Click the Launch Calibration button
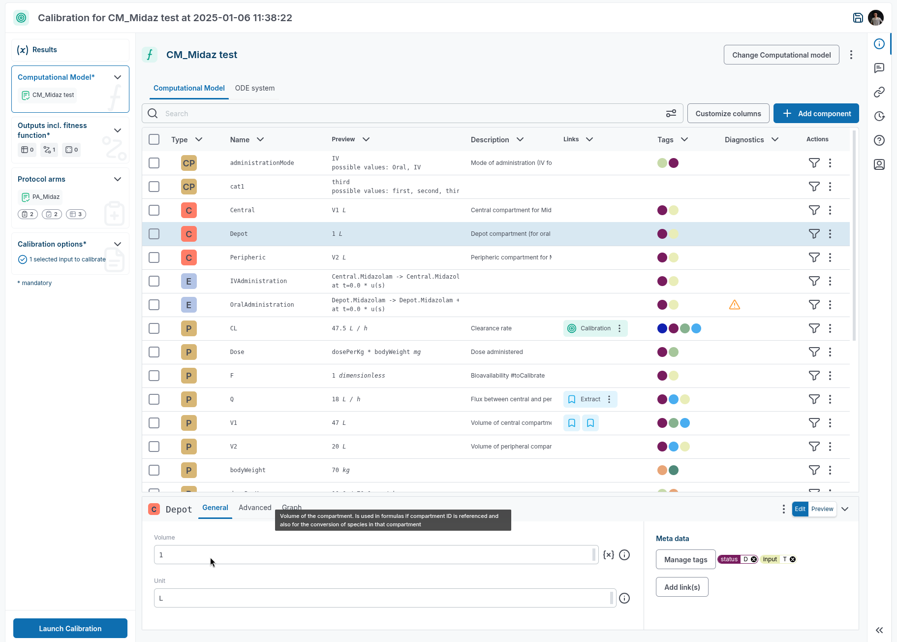897x642 pixels. pyautogui.click(x=70, y=628)
